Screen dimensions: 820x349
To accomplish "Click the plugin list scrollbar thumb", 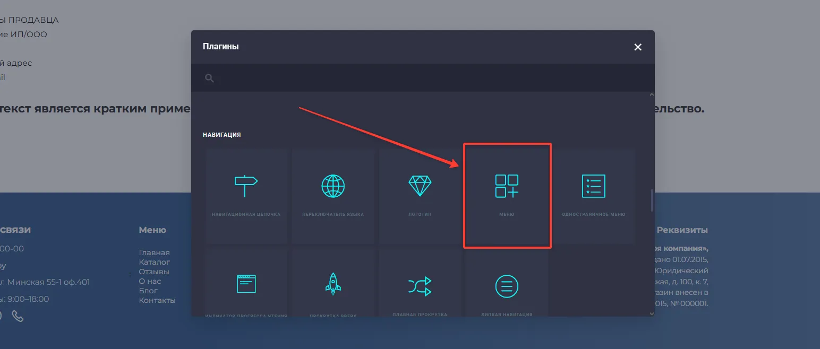I will [x=652, y=200].
